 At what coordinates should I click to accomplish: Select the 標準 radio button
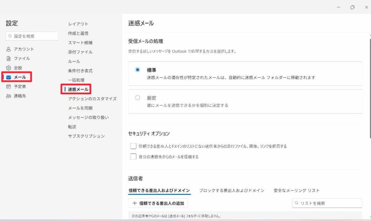(137, 70)
